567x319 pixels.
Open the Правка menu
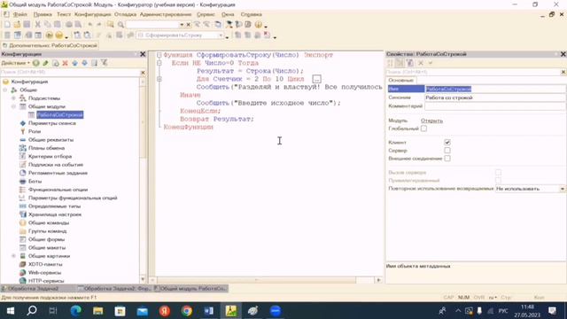(x=43, y=14)
